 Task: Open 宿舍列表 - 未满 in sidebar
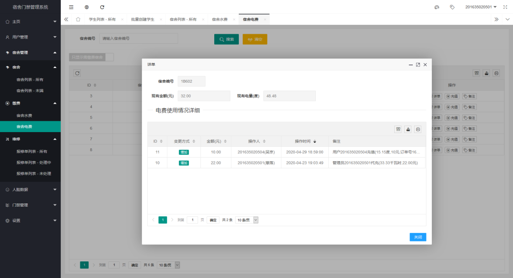(30, 91)
